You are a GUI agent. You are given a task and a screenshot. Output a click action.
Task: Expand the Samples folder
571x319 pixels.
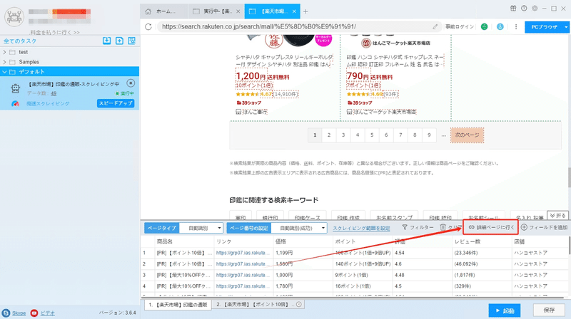pos(4,62)
